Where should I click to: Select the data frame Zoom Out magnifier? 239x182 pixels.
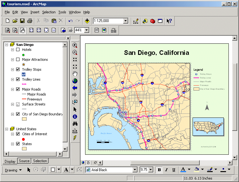(x=75, y=52)
